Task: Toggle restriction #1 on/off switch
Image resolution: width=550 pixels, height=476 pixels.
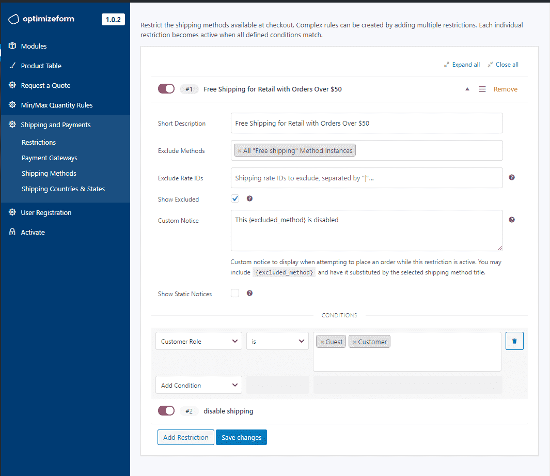Action: (166, 89)
